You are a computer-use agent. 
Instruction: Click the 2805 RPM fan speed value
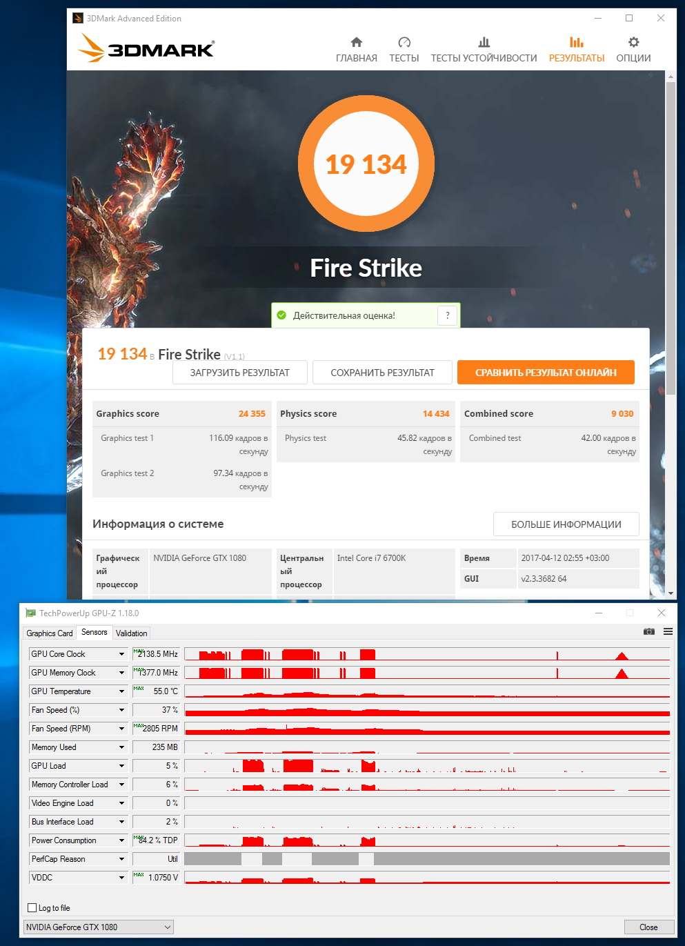pyautogui.click(x=156, y=729)
